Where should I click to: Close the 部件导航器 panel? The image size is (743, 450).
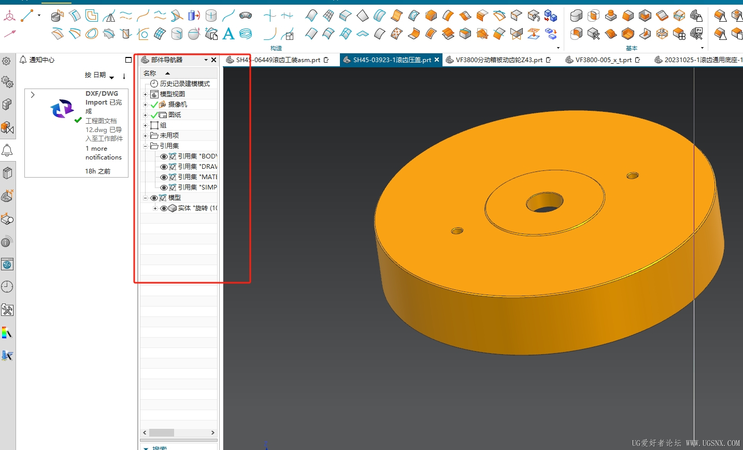click(213, 60)
